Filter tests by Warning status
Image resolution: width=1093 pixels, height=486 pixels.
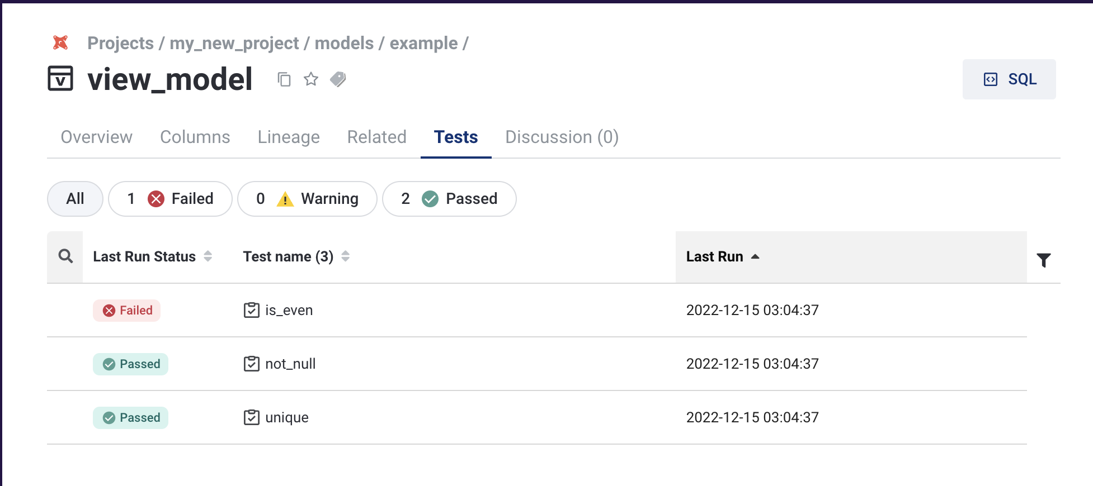click(x=307, y=199)
